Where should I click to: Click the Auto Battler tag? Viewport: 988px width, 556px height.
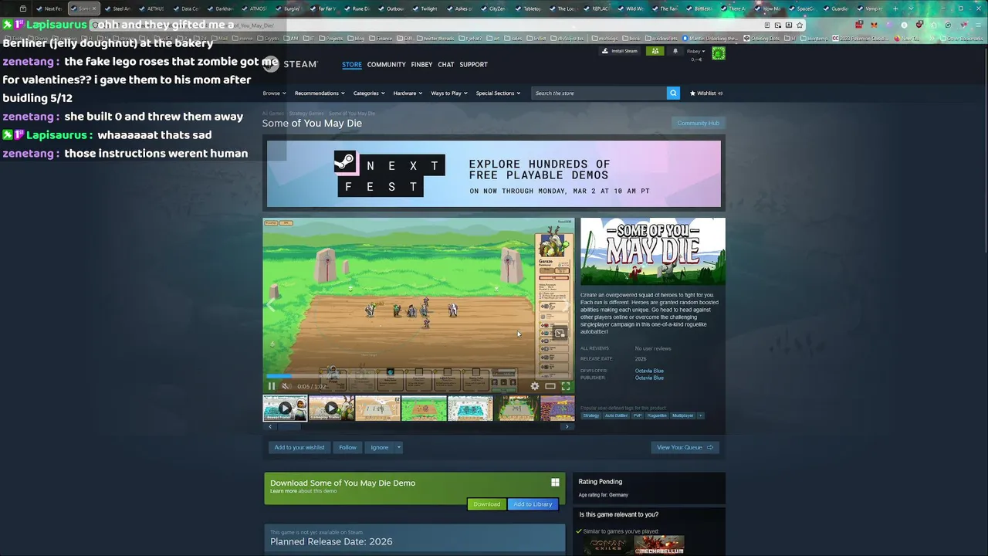pos(616,415)
